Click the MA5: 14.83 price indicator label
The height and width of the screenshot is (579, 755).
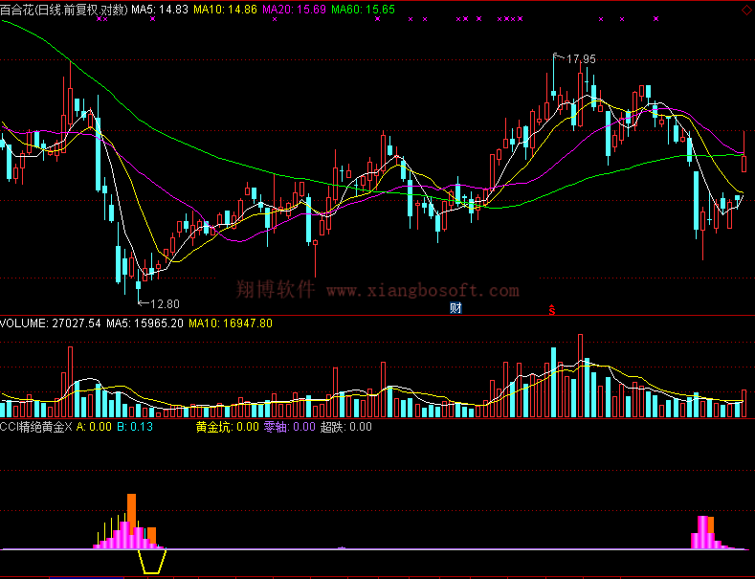[x=160, y=10]
